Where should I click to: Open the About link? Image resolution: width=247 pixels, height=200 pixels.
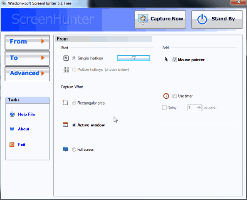pos(23,129)
